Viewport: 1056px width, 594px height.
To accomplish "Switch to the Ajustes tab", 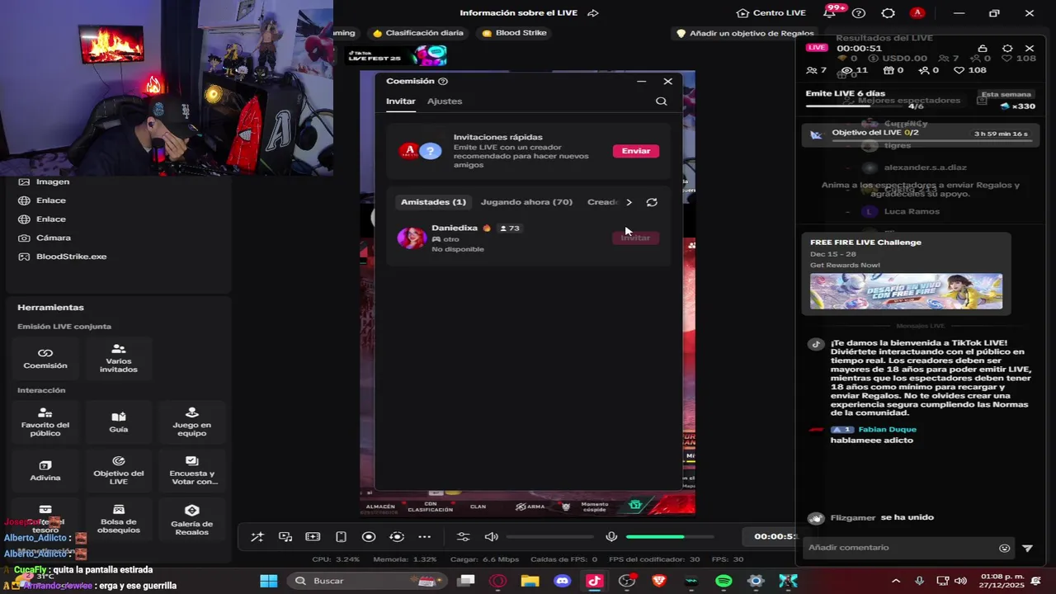I will pos(445,101).
